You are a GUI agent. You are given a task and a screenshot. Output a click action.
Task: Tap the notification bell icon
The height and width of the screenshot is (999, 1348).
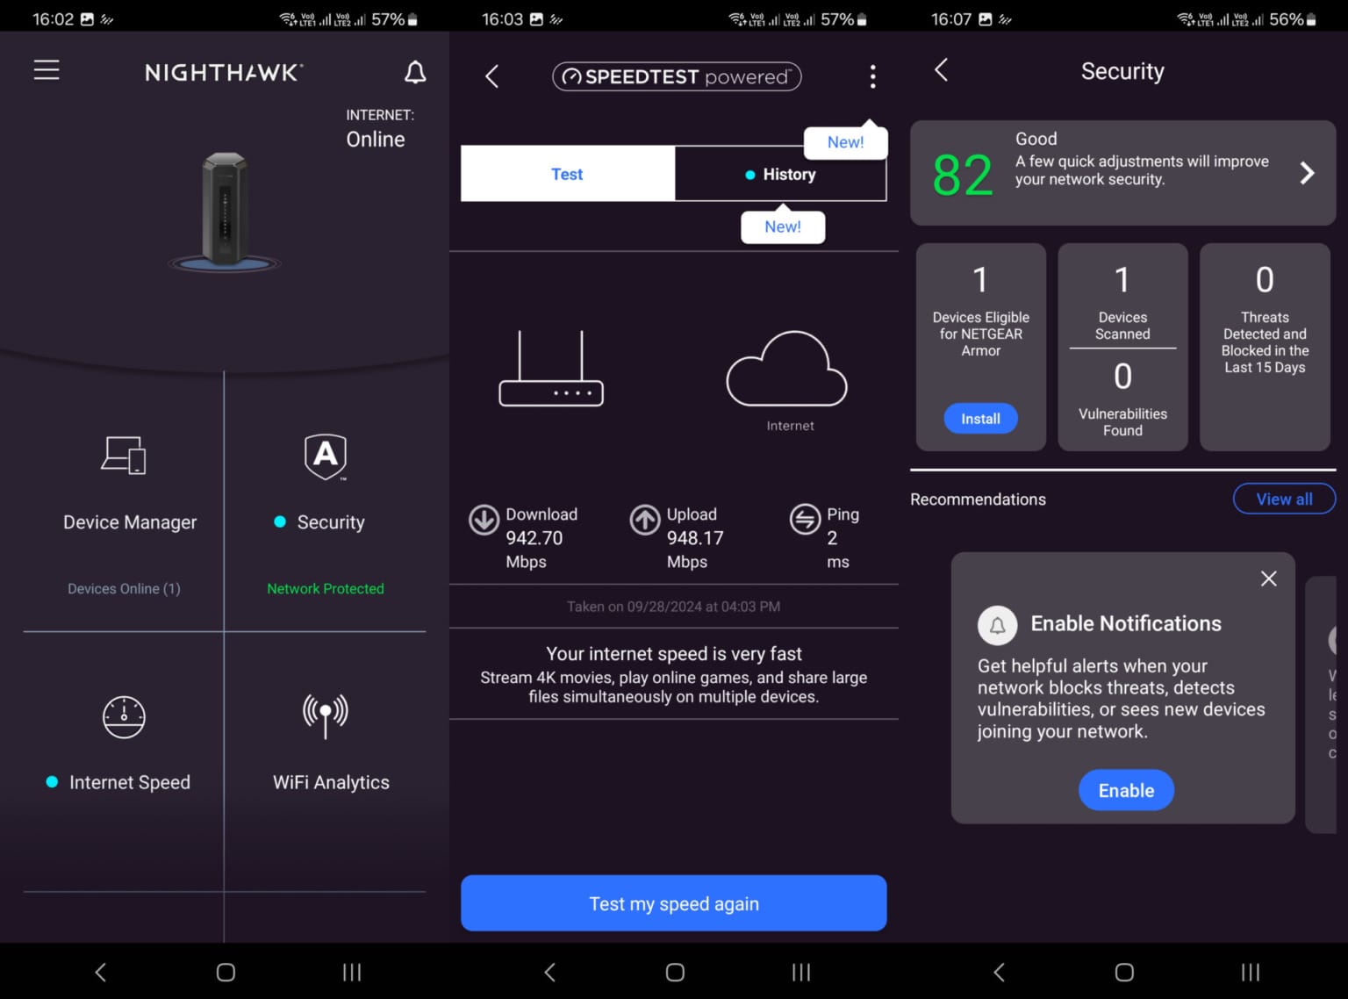tap(415, 73)
